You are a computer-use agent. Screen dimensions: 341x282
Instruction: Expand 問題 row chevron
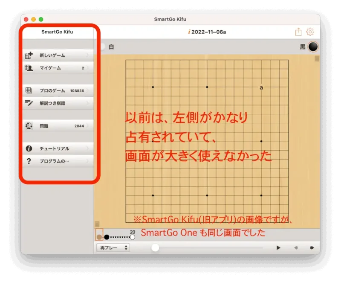pyautogui.click(x=88, y=126)
